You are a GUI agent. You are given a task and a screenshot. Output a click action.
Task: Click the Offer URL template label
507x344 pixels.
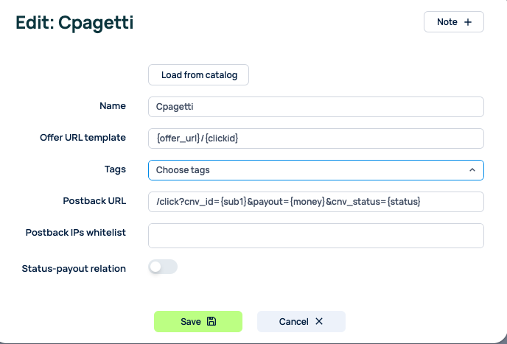[x=83, y=138]
